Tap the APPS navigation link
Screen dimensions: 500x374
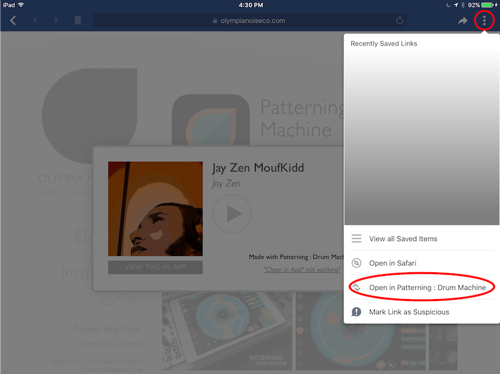point(52,194)
